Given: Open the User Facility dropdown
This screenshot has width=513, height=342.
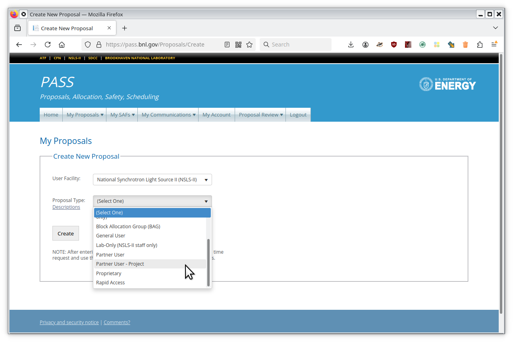Looking at the screenshot, I should (x=152, y=180).
